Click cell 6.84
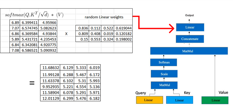This screenshot has height=107, width=233. 14,45
